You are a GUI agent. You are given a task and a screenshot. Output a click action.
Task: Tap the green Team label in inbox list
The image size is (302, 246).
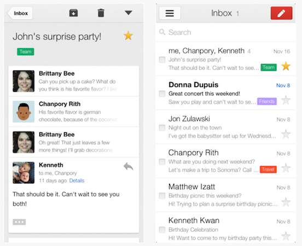pyautogui.click(x=269, y=67)
